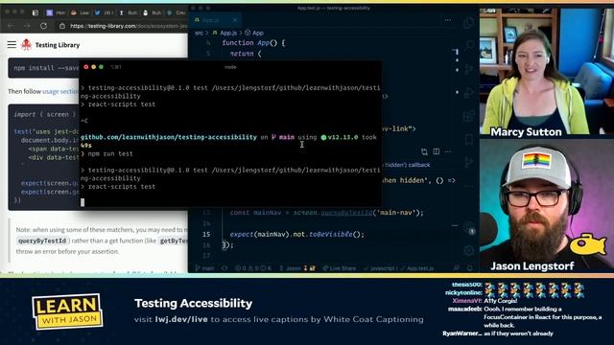Viewport: 614px width, 345px height.
Task: Open Extensions in activity bar
Action: pyautogui.click(x=469, y=116)
